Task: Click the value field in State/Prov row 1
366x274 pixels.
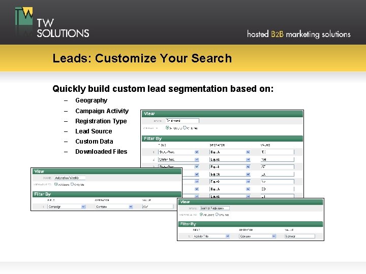Action: click(278, 152)
